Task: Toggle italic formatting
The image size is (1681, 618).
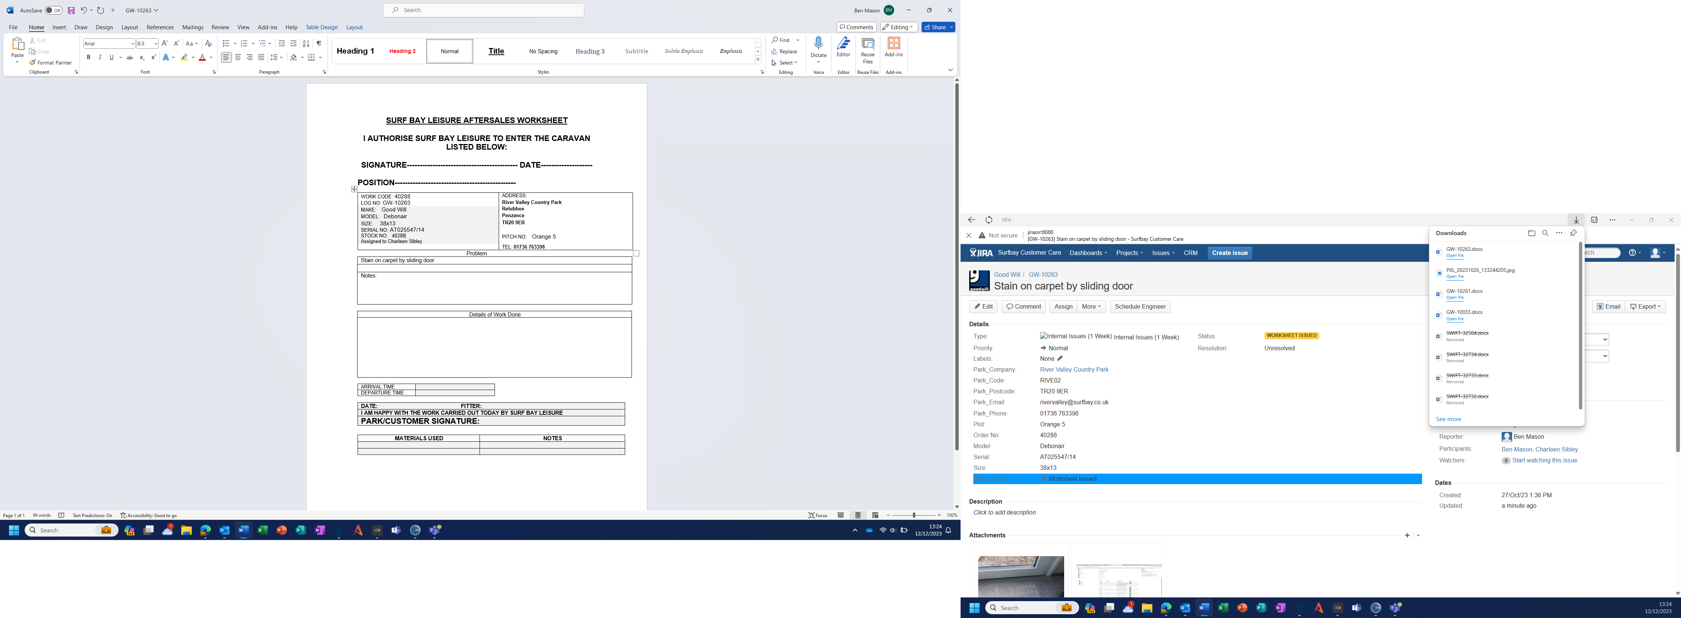Action: [x=100, y=57]
